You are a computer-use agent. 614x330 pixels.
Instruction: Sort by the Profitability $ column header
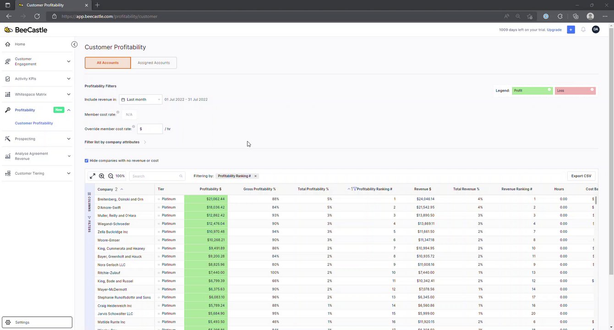tap(210, 189)
